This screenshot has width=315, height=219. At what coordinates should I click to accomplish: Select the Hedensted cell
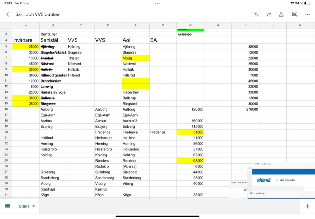click(x=108, y=138)
